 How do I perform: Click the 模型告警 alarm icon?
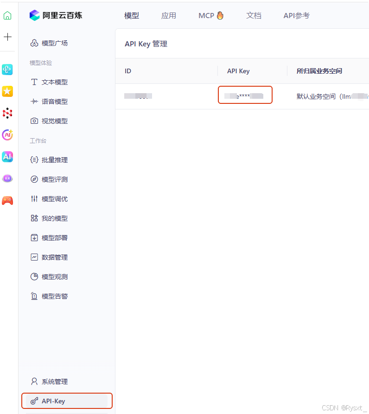[x=34, y=296]
